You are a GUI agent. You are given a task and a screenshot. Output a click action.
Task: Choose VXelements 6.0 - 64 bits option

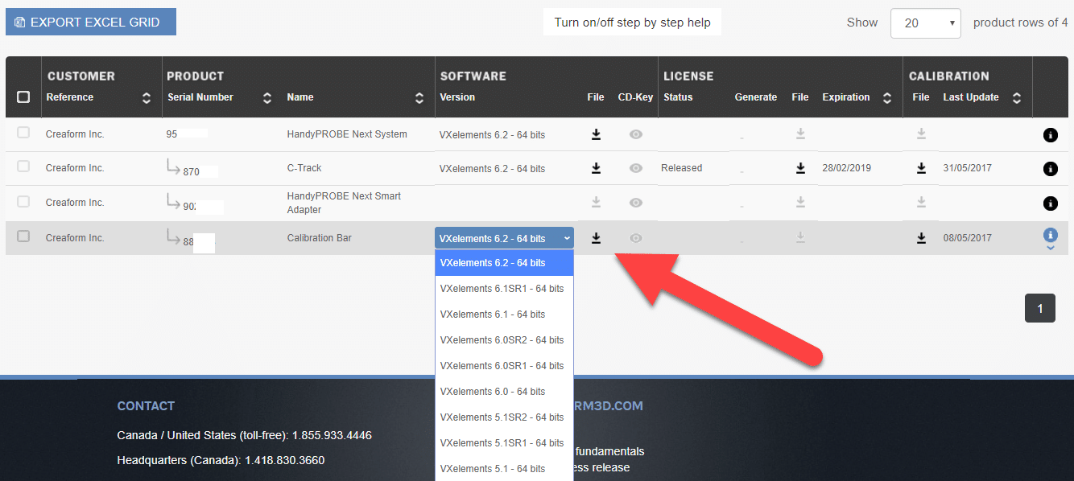pos(505,392)
